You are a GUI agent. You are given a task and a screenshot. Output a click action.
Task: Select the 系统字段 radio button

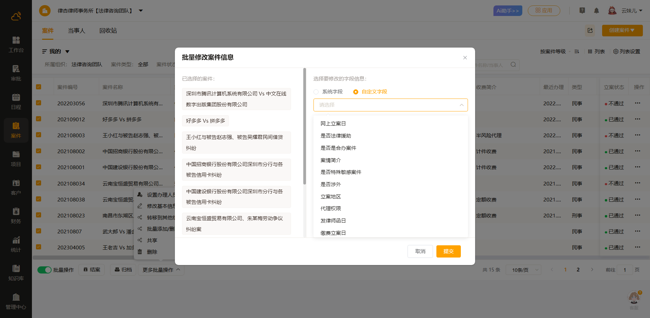click(x=316, y=92)
